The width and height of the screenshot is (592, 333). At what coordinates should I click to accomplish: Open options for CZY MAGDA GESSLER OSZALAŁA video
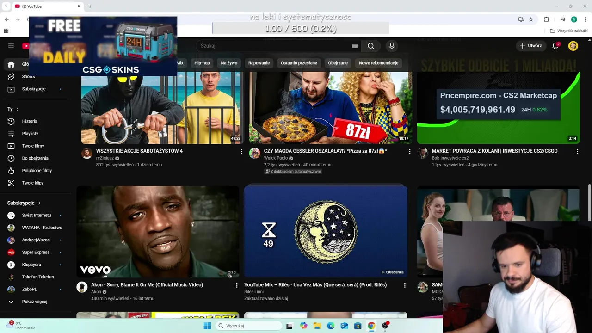click(409, 151)
